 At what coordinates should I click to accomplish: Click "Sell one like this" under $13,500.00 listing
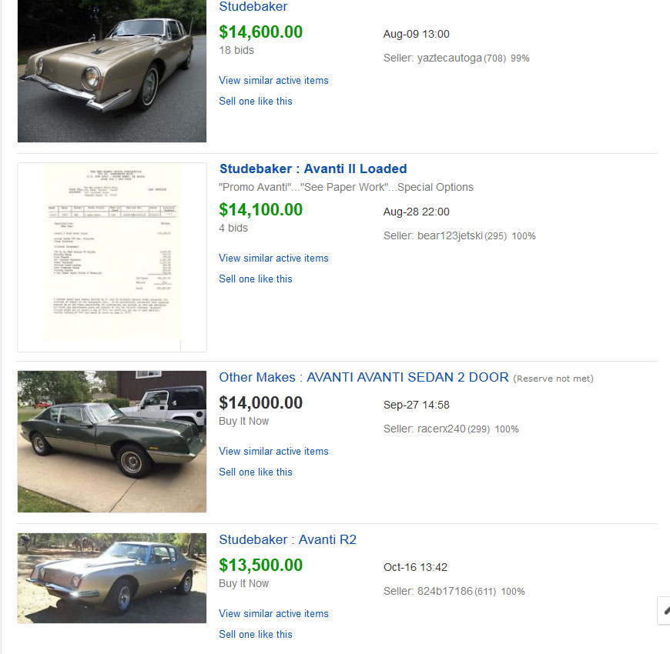click(x=256, y=635)
